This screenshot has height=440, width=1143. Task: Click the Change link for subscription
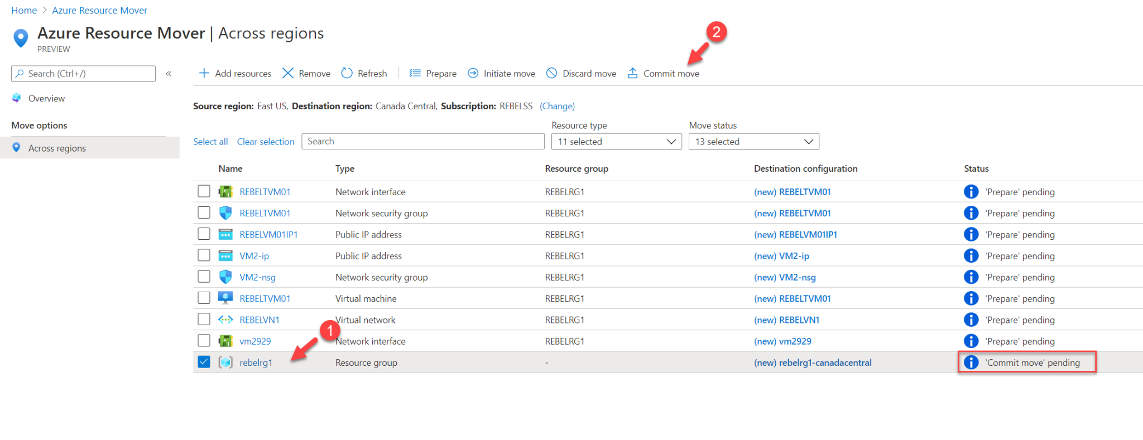pyautogui.click(x=557, y=106)
